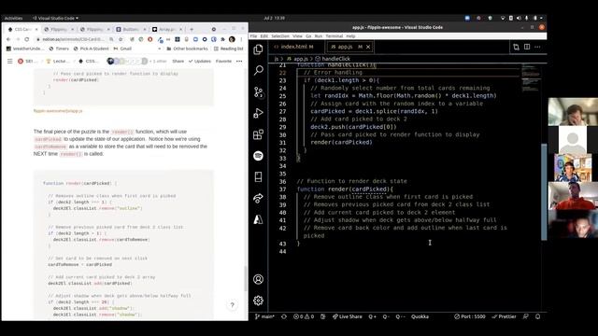
Task: Click the Prettier status bar item
Action: pos(504,316)
